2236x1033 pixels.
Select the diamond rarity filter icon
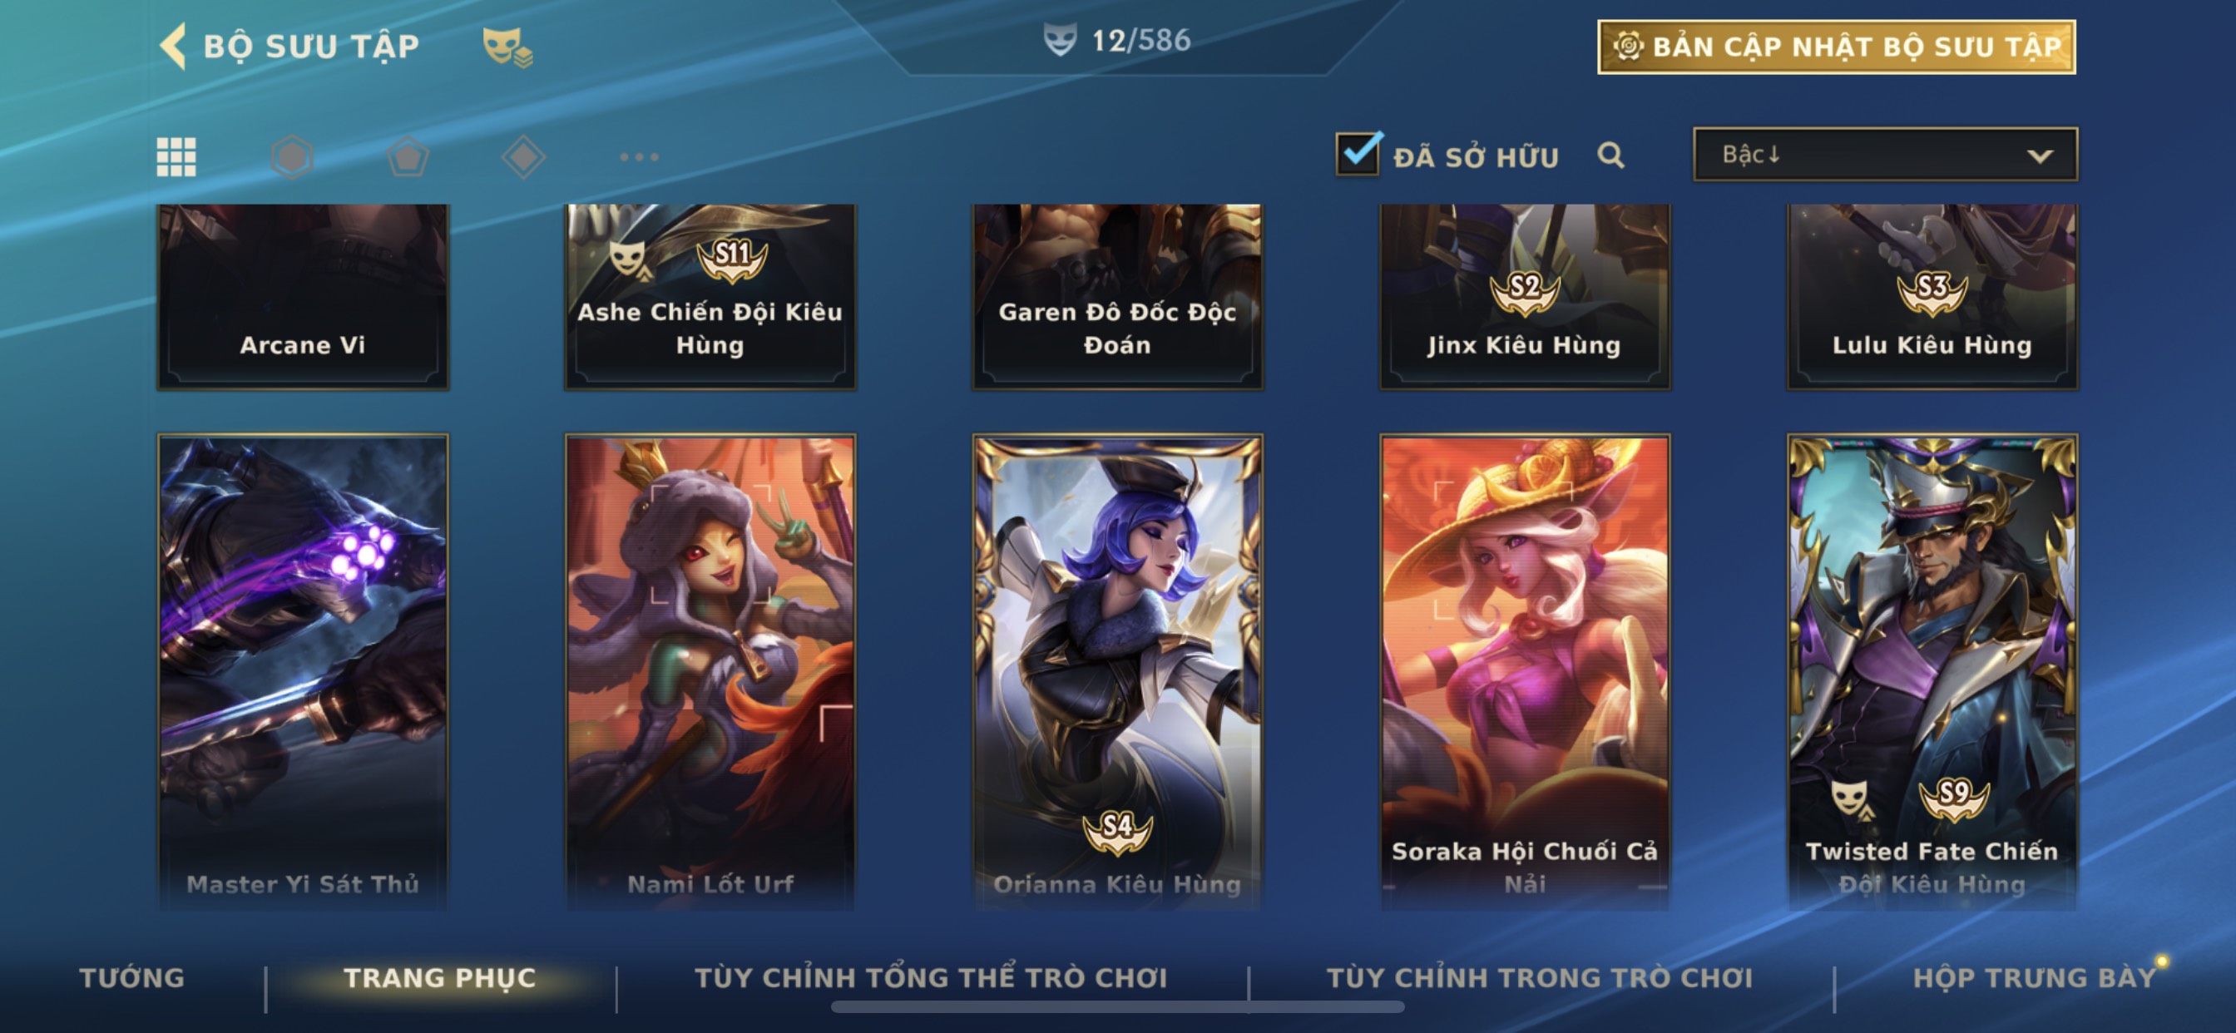point(523,157)
